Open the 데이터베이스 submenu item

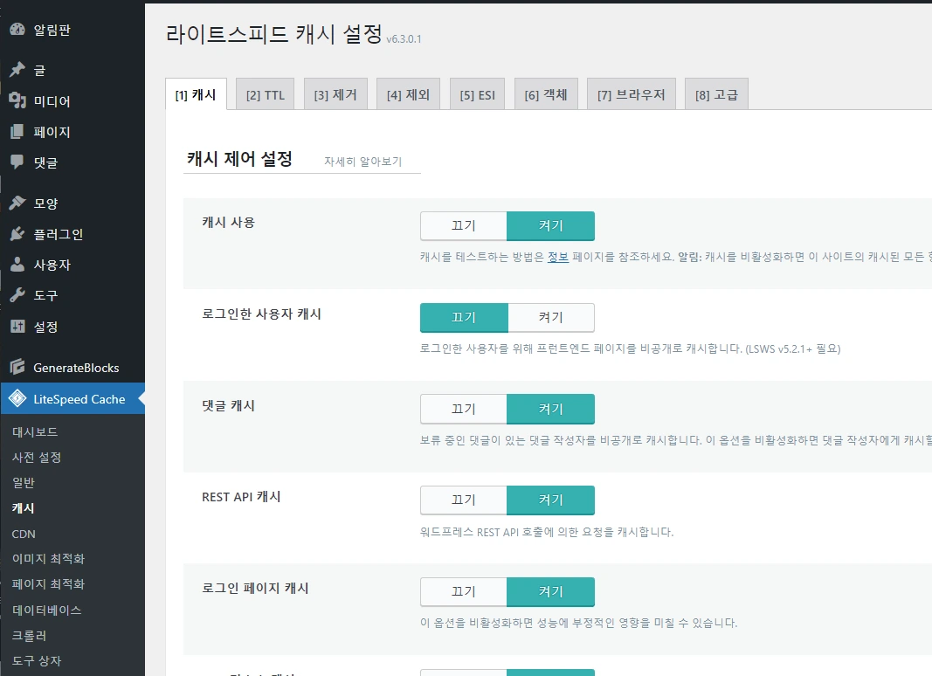(x=46, y=610)
